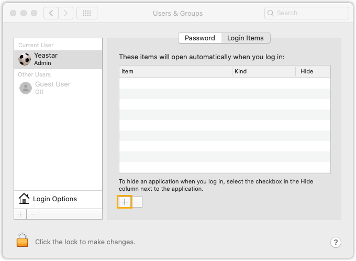
Task: Add a login item with plus button
Action: coord(125,202)
